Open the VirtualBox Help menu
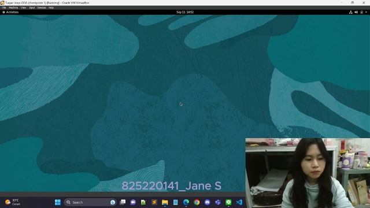The image size is (370, 208). (51, 8)
